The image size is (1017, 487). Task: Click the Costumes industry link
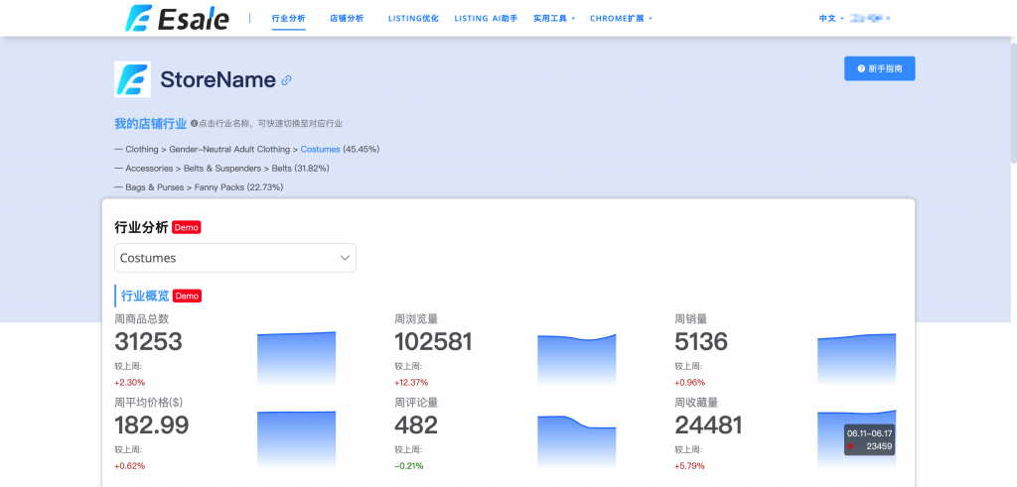point(320,149)
